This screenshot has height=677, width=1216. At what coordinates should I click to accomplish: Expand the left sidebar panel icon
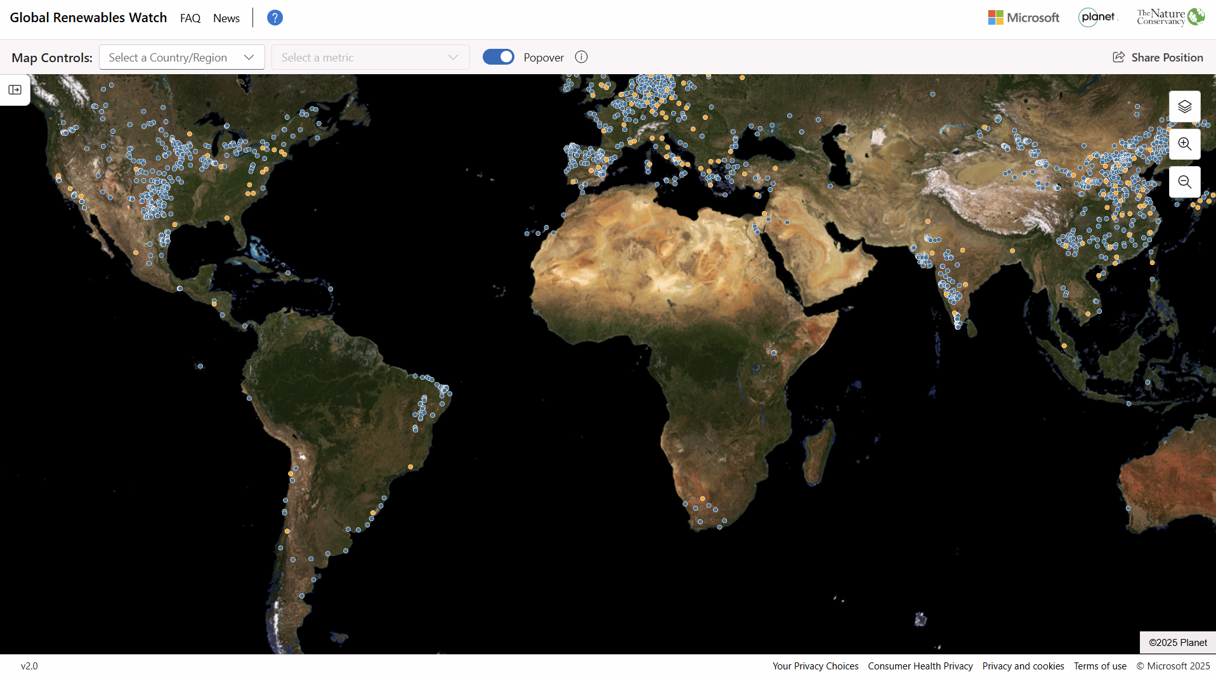pos(15,90)
